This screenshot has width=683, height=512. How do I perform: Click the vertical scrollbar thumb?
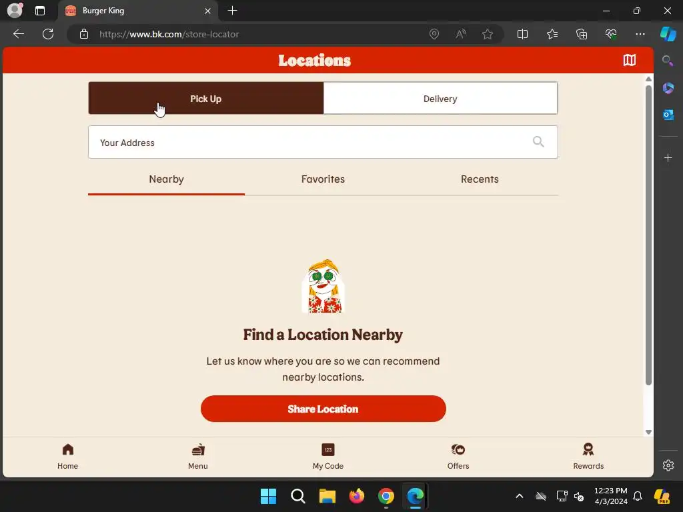tap(648, 235)
